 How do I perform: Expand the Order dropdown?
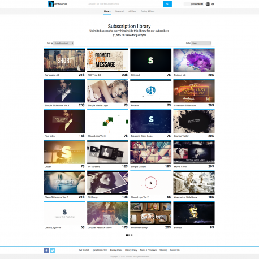click(x=201, y=44)
